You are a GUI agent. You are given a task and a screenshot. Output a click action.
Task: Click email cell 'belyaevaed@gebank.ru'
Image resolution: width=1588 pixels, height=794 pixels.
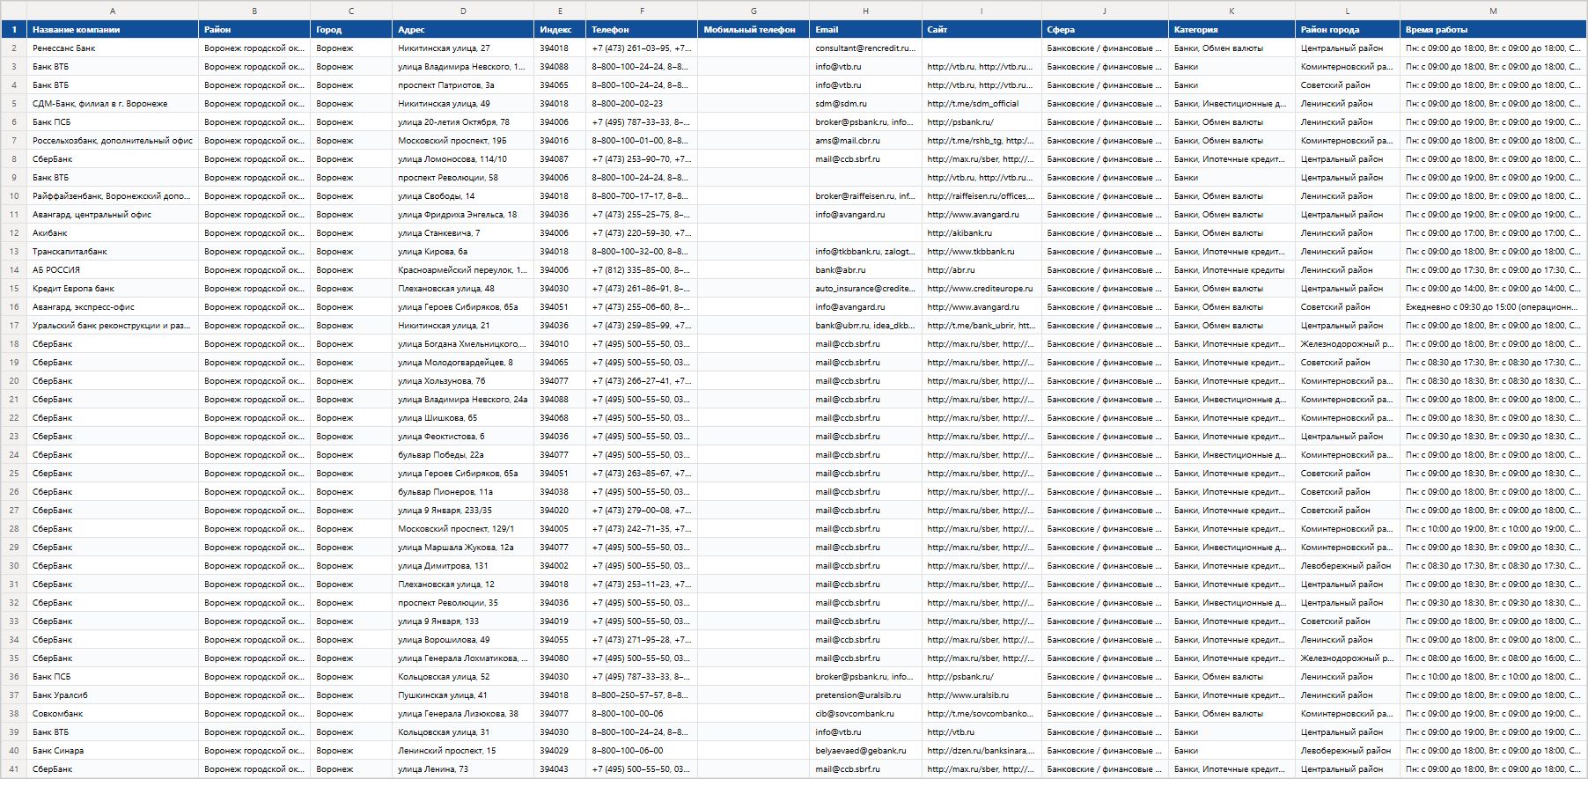[x=865, y=751]
